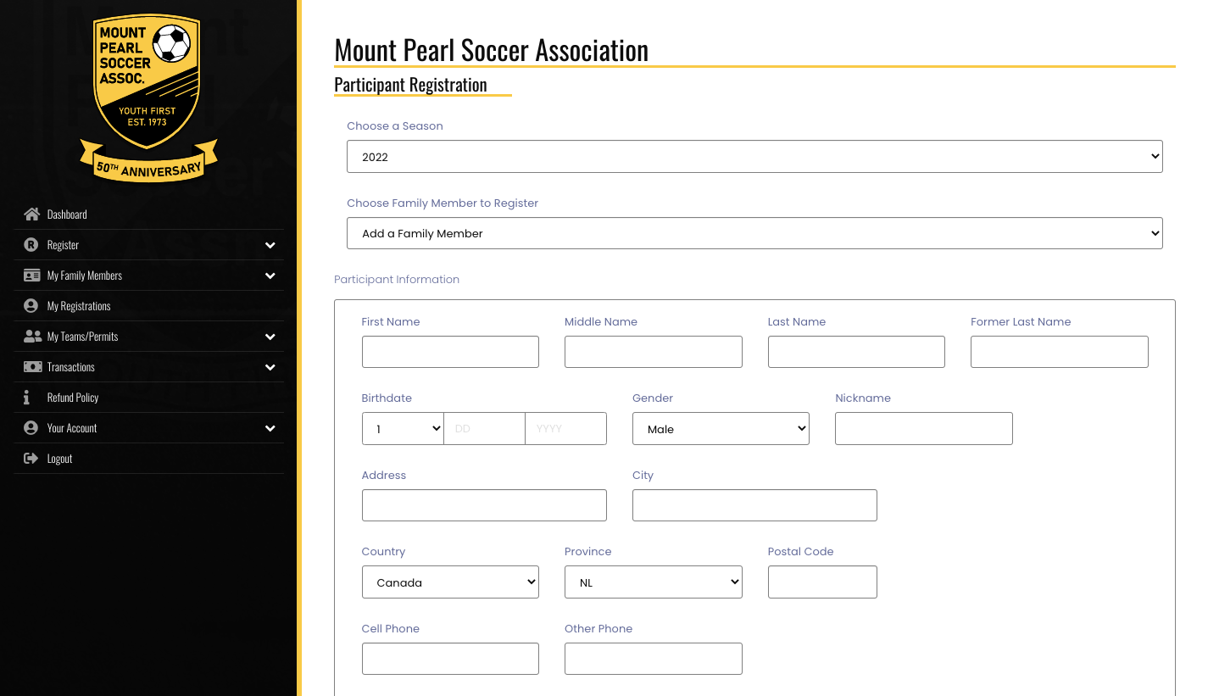Open My Teams/Permits menu item
This screenshot has width=1208, height=696.
coord(149,337)
